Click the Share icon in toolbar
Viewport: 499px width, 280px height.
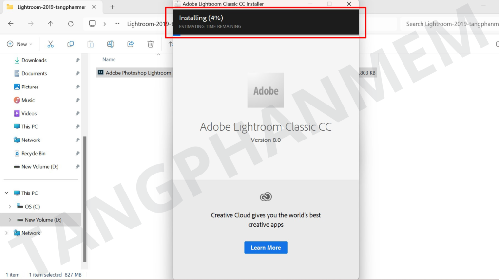(131, 44)
